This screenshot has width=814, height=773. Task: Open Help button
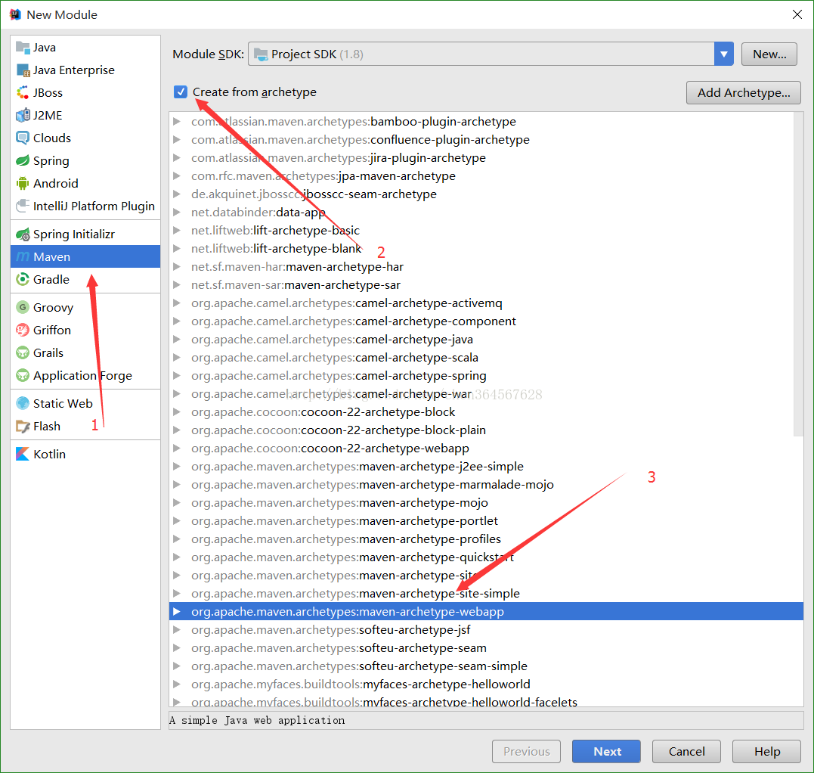(x=766, y=751)
